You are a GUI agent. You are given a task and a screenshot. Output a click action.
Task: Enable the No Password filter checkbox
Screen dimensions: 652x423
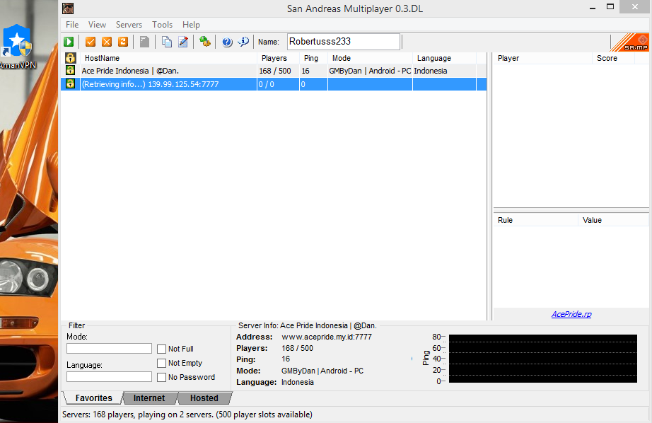(161, 377)
